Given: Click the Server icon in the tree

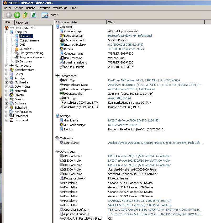Looking at the screenshot, I should 12,74.
